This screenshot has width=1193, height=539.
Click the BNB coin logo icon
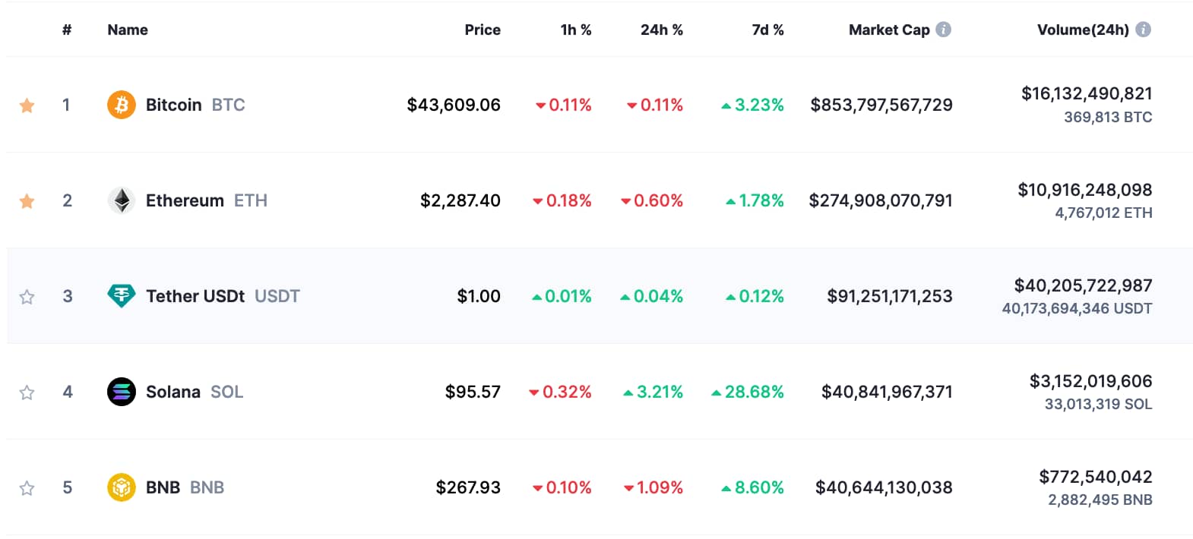point(120,487)
